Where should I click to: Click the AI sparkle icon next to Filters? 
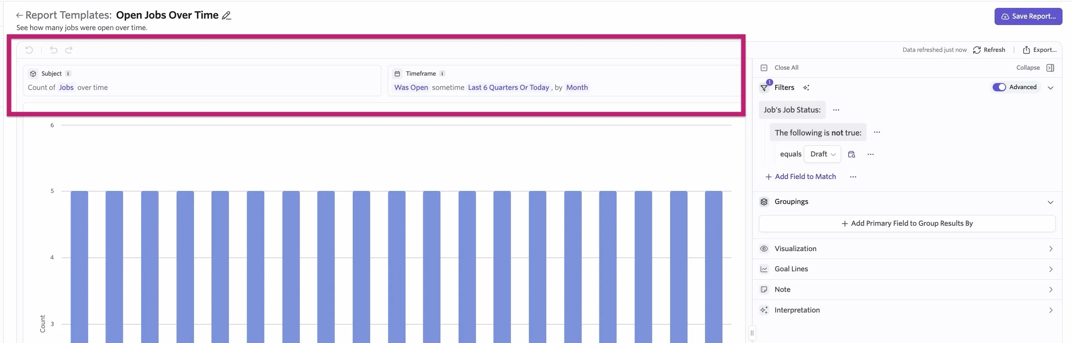pos(806,88)
